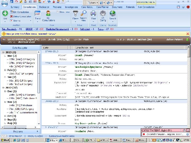
Task: Click Hay fever - pollens problem
Action: (91, 123)
